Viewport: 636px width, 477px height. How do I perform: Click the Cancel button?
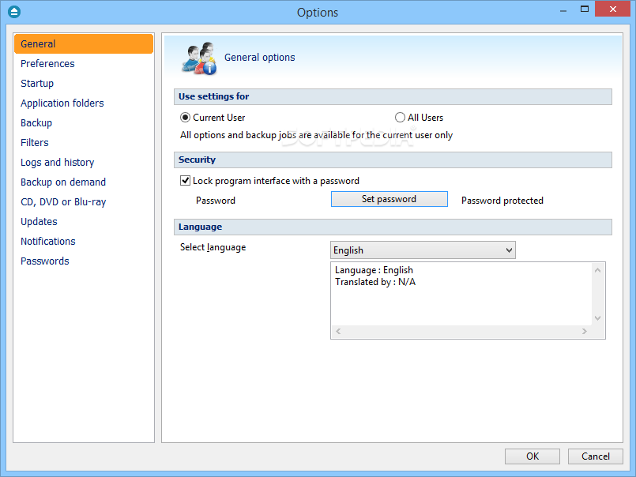tap(595, 456)
